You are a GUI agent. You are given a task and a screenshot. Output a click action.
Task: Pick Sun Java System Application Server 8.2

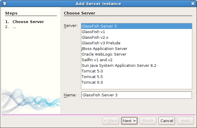(119, 65)
